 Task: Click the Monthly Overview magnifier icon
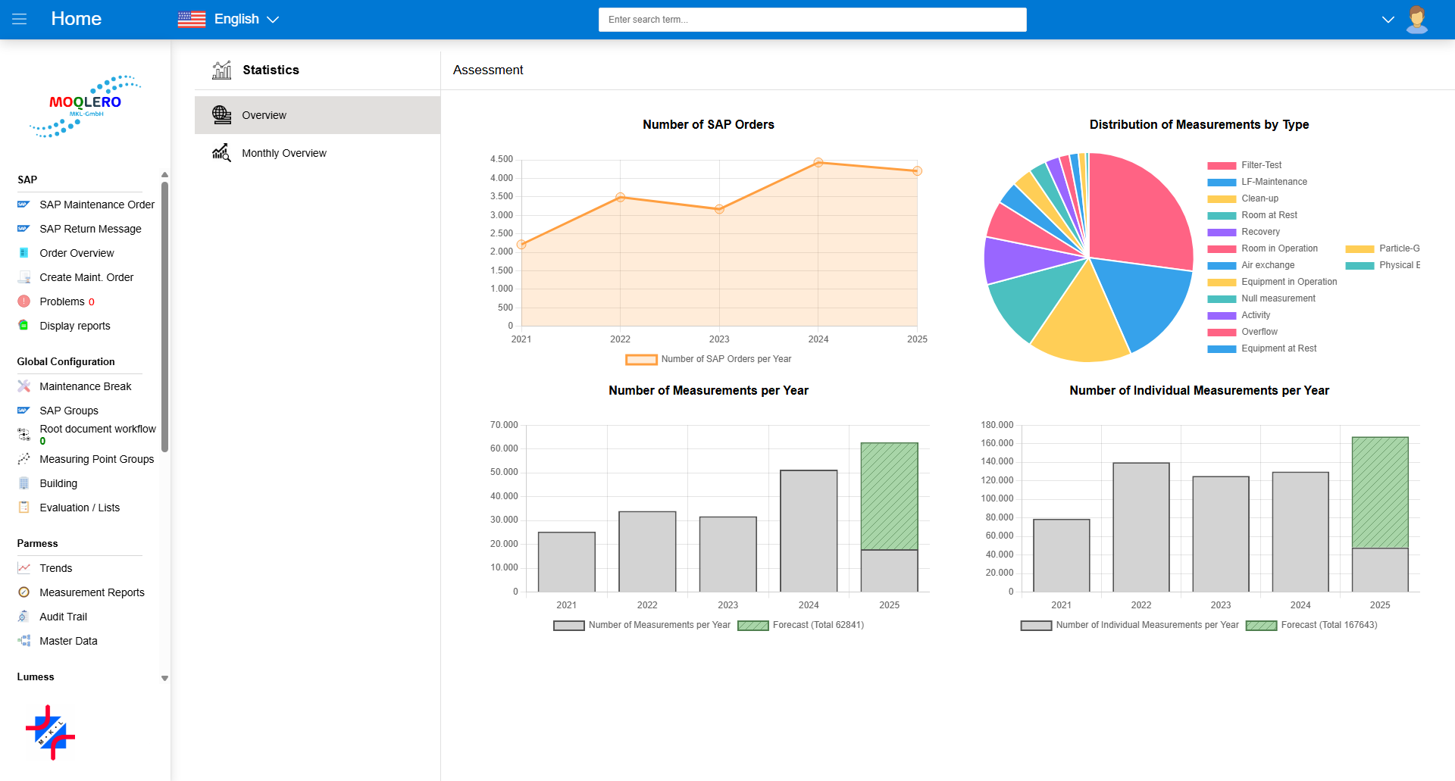221,152
